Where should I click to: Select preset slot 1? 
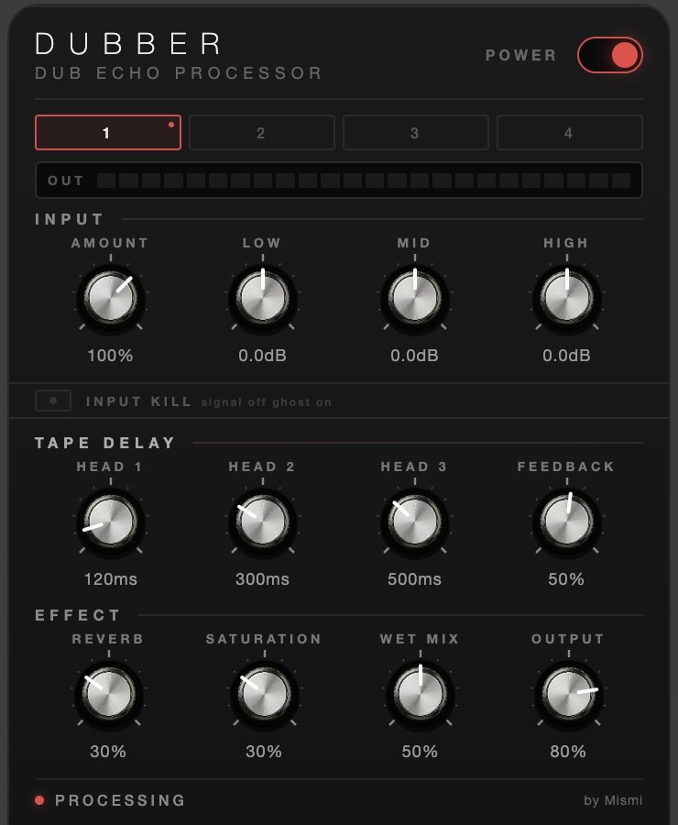click(108, 133)
